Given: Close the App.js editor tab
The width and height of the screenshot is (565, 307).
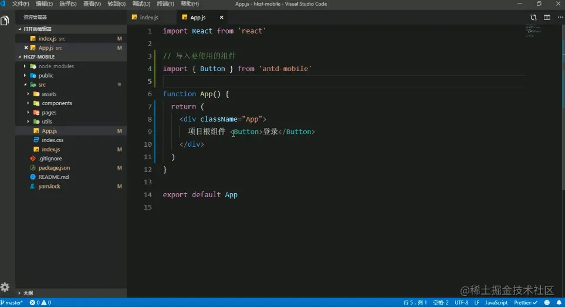Looking at the screenshot, I should tap(222, 17).
